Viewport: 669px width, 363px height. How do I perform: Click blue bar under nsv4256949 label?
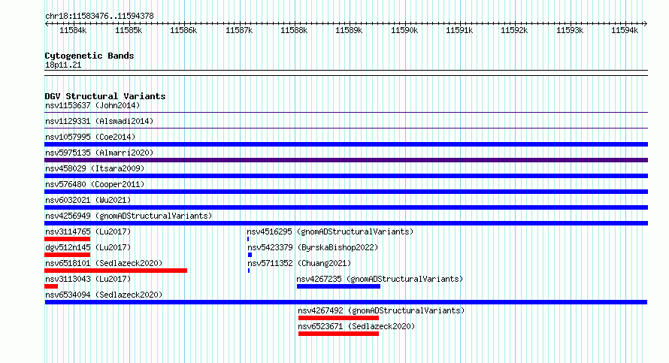click(346, 223)
